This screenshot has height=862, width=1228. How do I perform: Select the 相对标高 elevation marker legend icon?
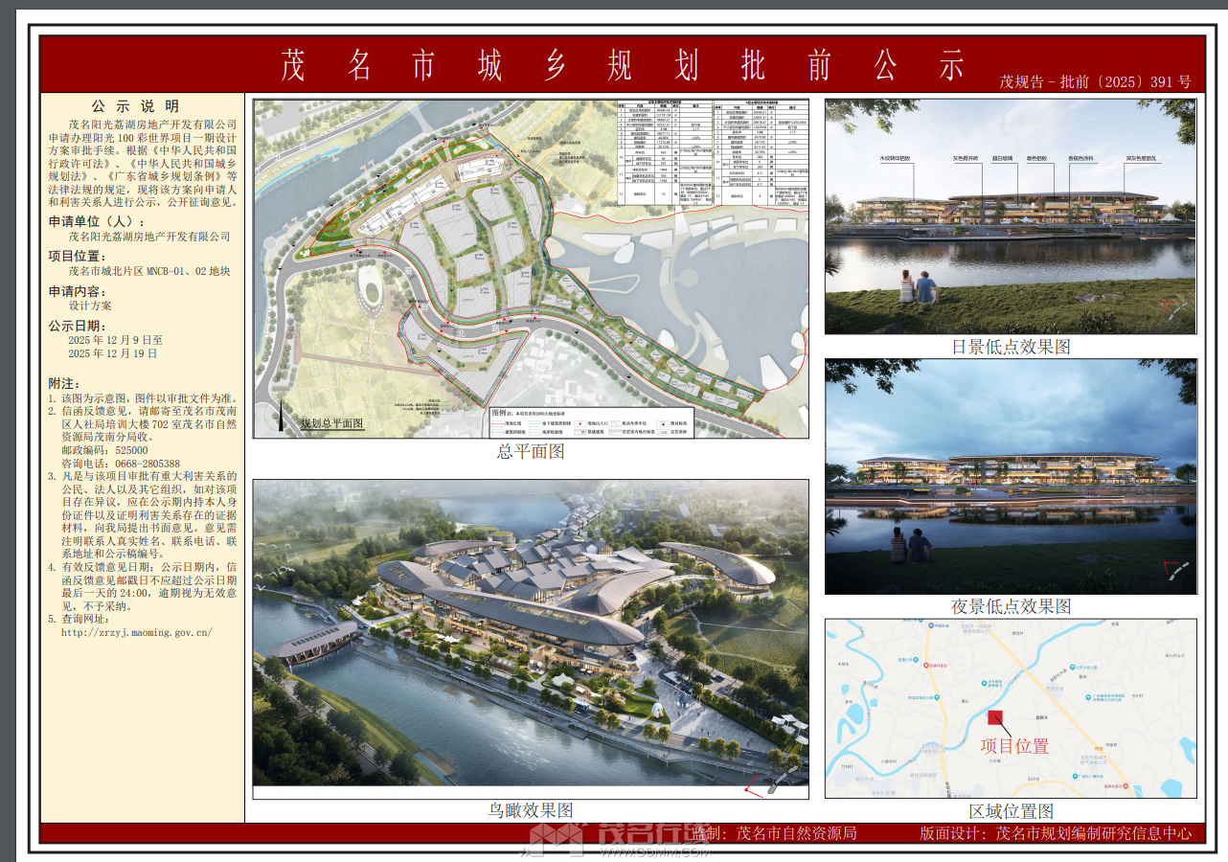663,423
